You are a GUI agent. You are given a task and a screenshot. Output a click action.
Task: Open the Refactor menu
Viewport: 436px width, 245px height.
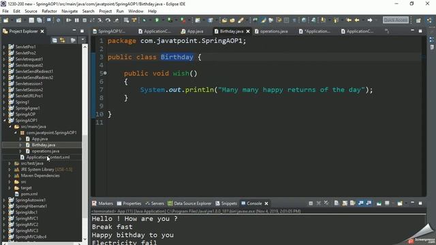[x=49, y=11]
